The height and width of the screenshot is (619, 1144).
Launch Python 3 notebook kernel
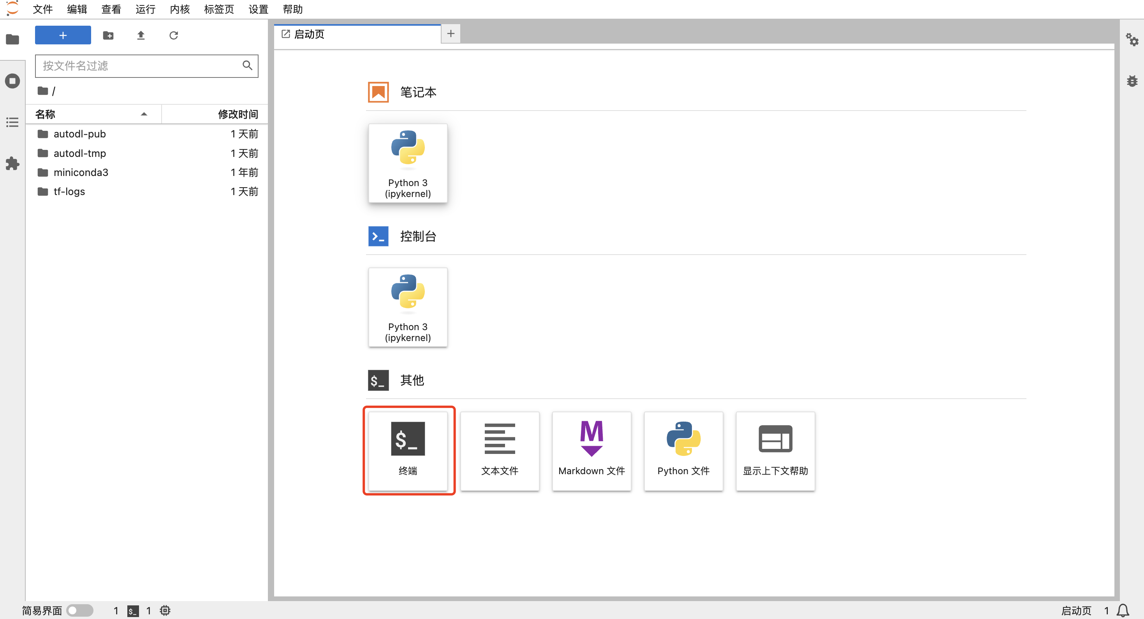[408, 163]
